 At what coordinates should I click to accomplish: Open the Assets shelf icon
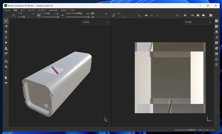[x=216, y=54]
